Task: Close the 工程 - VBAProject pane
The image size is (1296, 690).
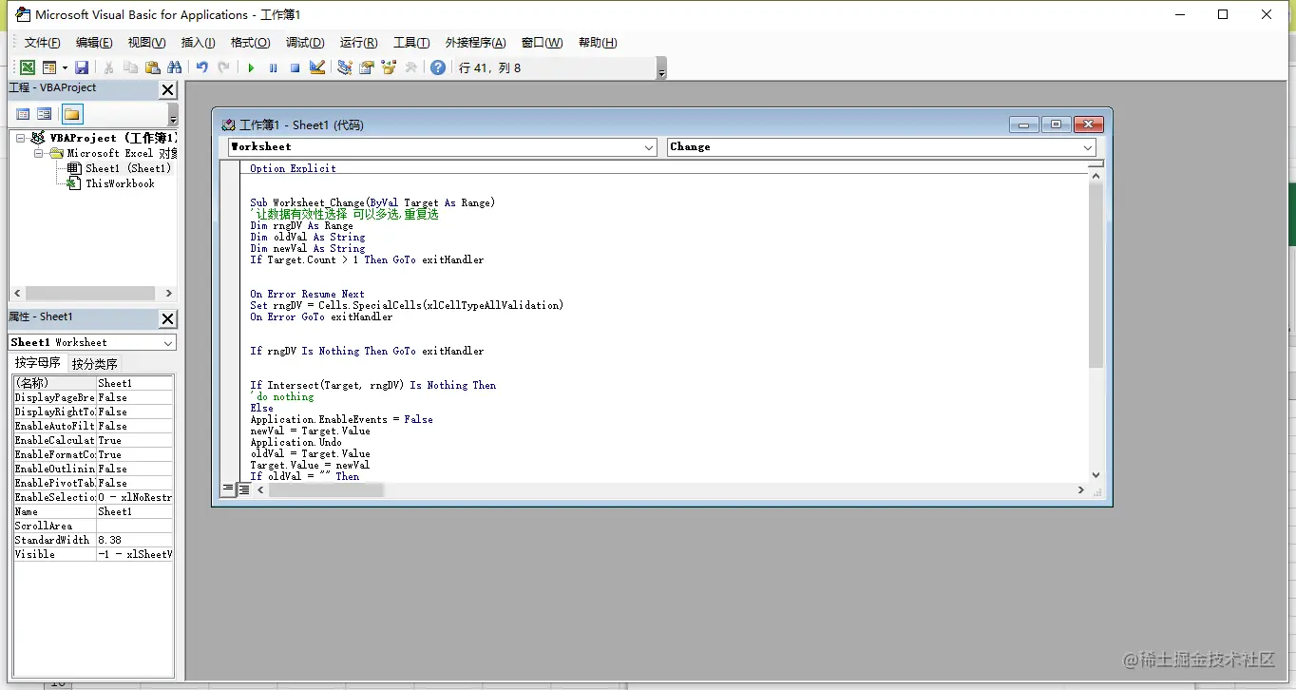Action: pyautogui.click(x=167, y=89)
